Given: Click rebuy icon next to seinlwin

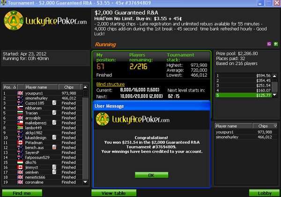Looking at the screenshot, I should point(54,172).
